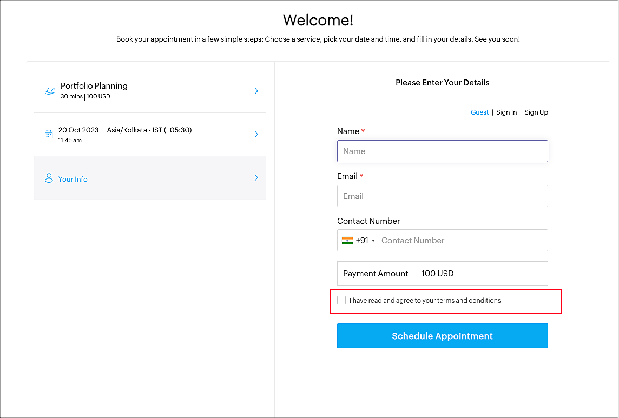Click the India flag icon
The height and width of the screenshot is (418, 619).
[x=347, y=241]
